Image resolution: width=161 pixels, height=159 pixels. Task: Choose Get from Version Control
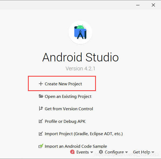69,109
